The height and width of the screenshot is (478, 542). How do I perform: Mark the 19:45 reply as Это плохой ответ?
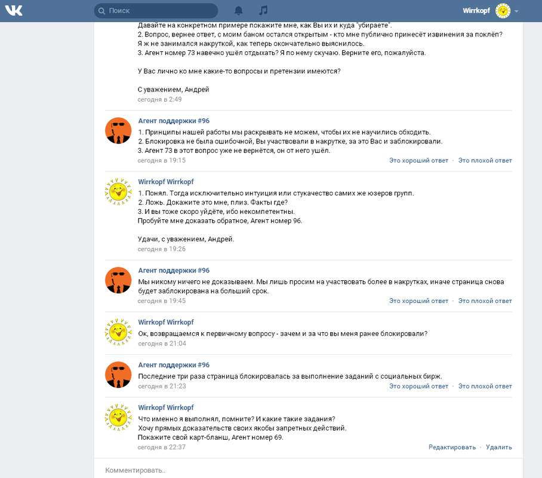(485, 301)
